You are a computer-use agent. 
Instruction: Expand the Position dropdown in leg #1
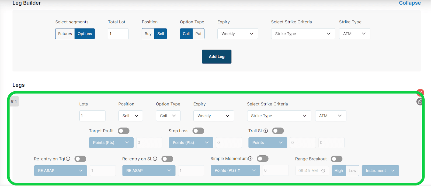pyautogui.click(x=130, y=116)
